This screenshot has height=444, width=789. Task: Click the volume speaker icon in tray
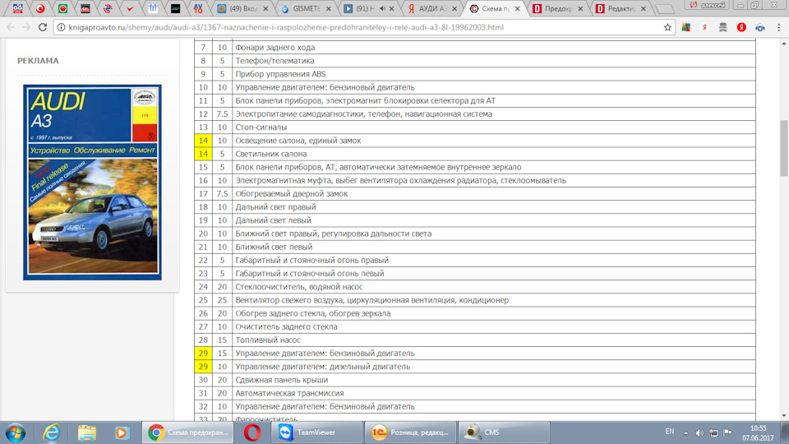(x=699, y=433)
